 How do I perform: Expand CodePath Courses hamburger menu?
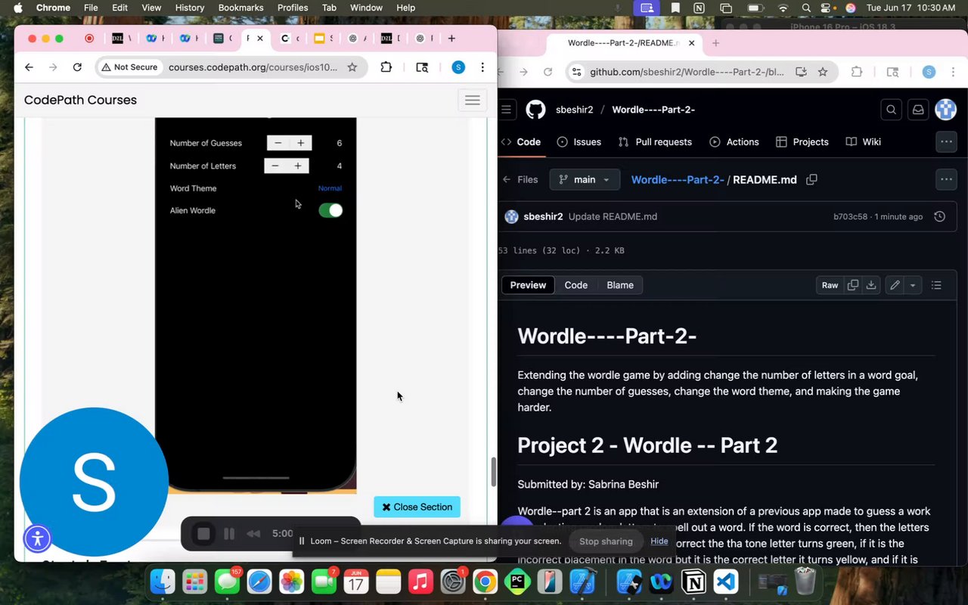tap(473, 100)
